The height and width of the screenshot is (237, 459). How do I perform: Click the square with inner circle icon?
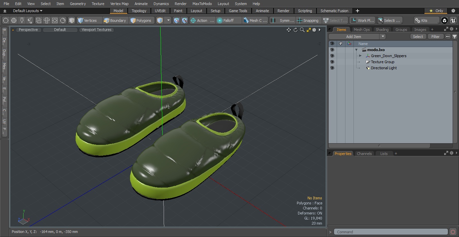click(54, 21)
